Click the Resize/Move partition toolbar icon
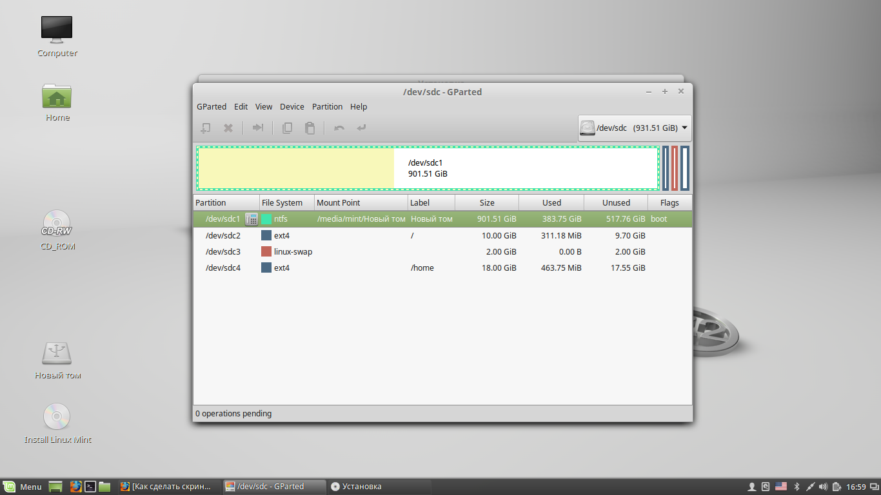881x495 pixels. (x=258, y=128)
